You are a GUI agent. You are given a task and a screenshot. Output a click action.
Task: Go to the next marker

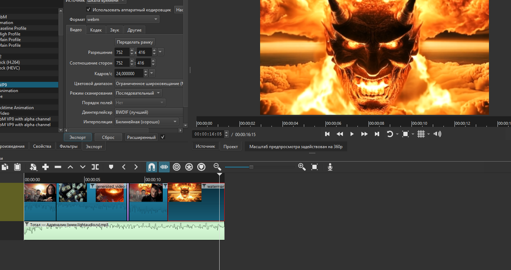click(x=136, y=167)
